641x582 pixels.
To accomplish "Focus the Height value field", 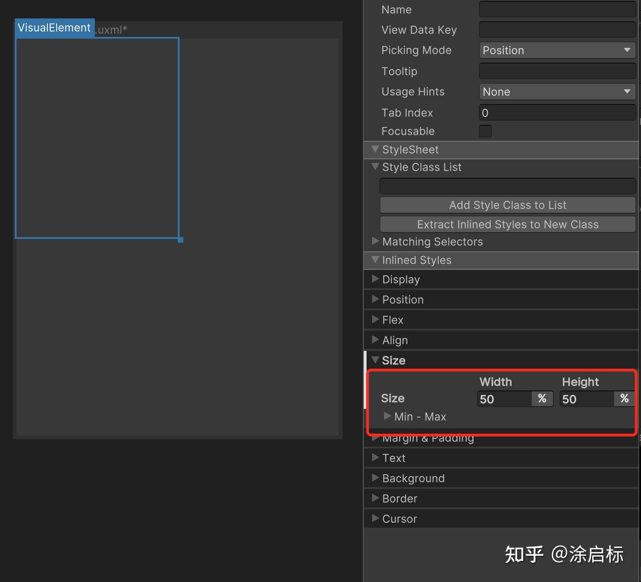I will pyautogui.click(x=587, y=399).
